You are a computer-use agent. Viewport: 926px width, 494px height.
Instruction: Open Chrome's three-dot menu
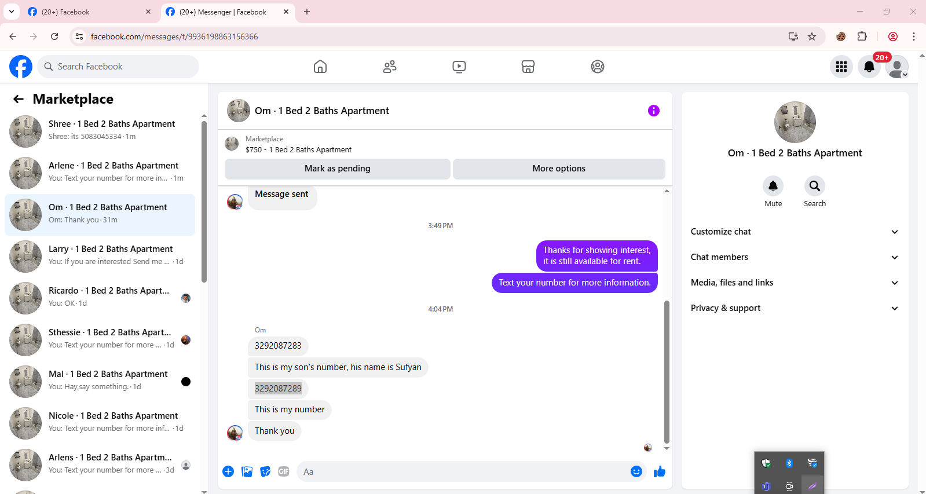(914, 36)
